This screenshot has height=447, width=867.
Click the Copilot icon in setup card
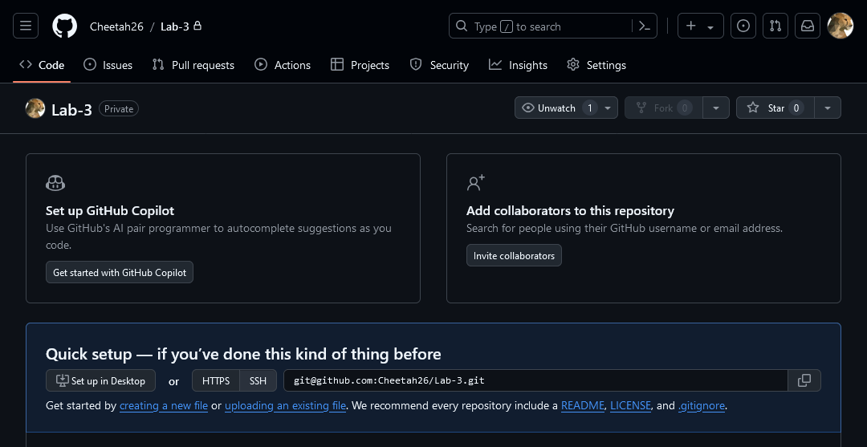(55, 183)
